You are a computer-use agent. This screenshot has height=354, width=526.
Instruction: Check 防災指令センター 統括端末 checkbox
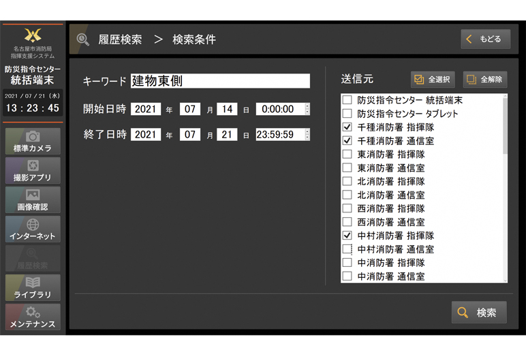pyautogui.click(x=347, y=100)
